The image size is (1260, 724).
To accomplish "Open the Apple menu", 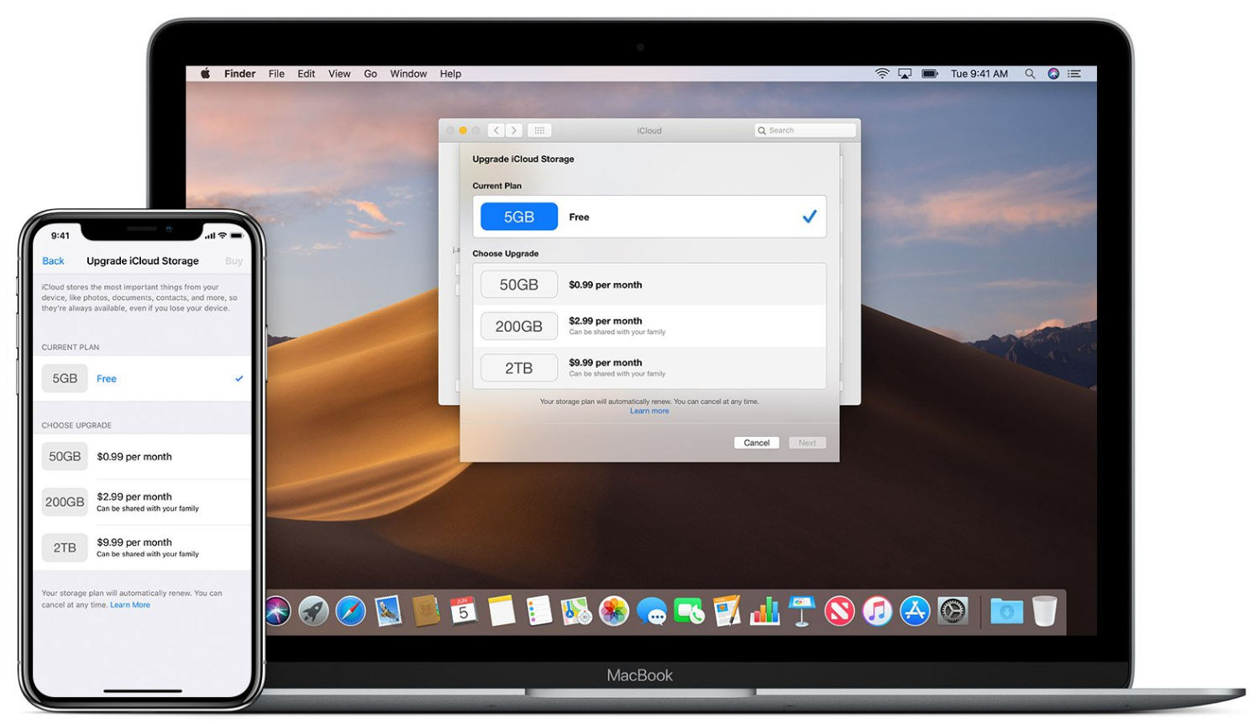I will tap(205, 74).
